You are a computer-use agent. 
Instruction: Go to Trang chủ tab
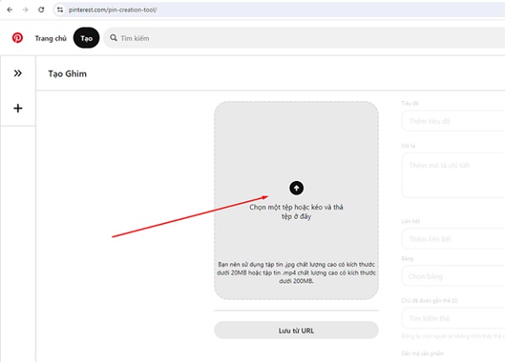pos(50,38)
